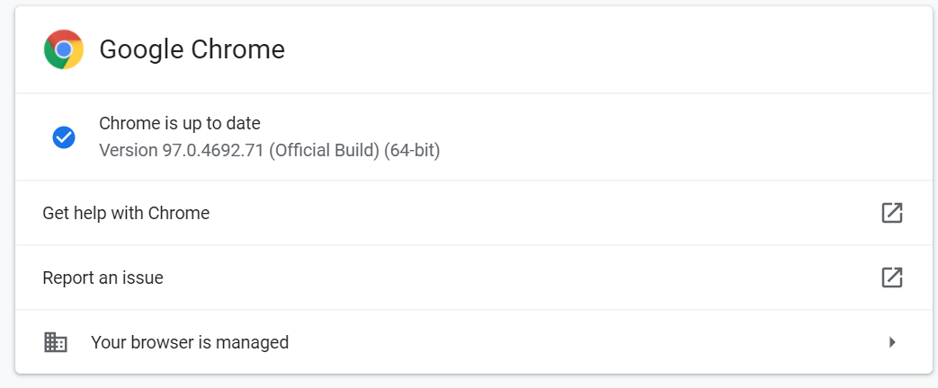Screen dimensions: 938x388
Task: Click the (64-bit) label
Action: (412, 151)
